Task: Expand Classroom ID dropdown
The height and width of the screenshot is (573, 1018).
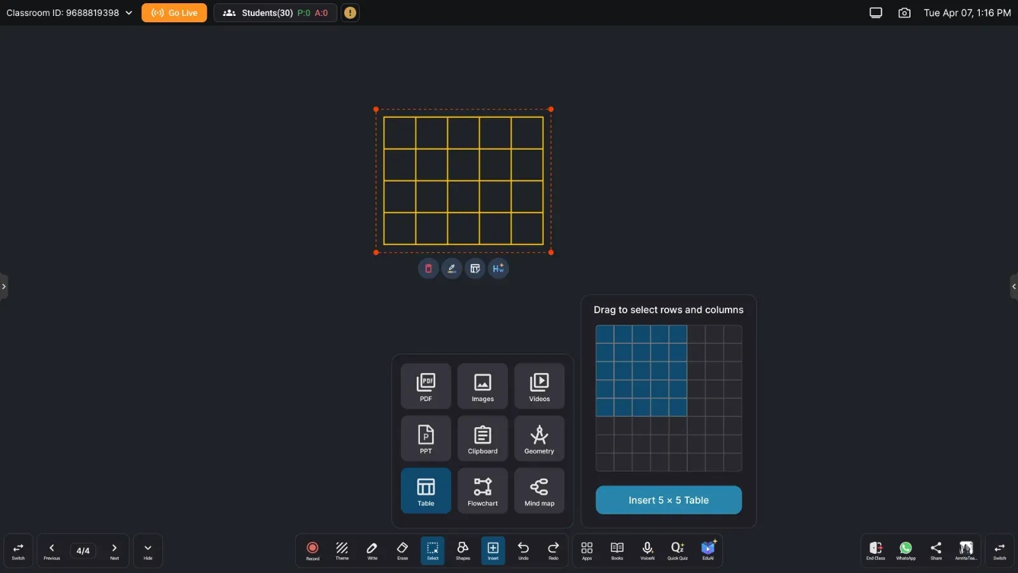Action: [69, 13]
